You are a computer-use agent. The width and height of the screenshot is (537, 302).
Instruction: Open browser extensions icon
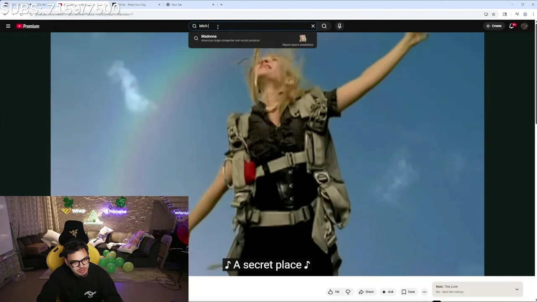(505, 14)
